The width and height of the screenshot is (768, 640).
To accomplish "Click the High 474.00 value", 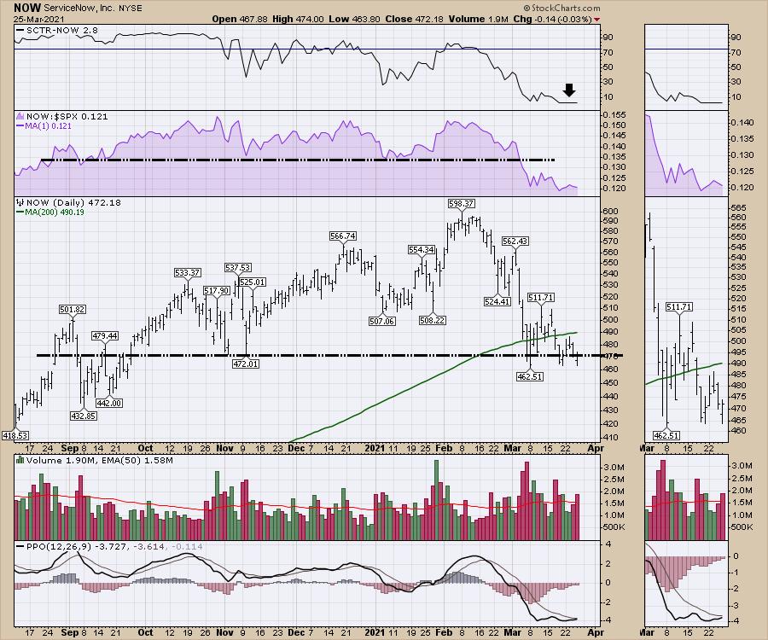I will tap(298, 19).
